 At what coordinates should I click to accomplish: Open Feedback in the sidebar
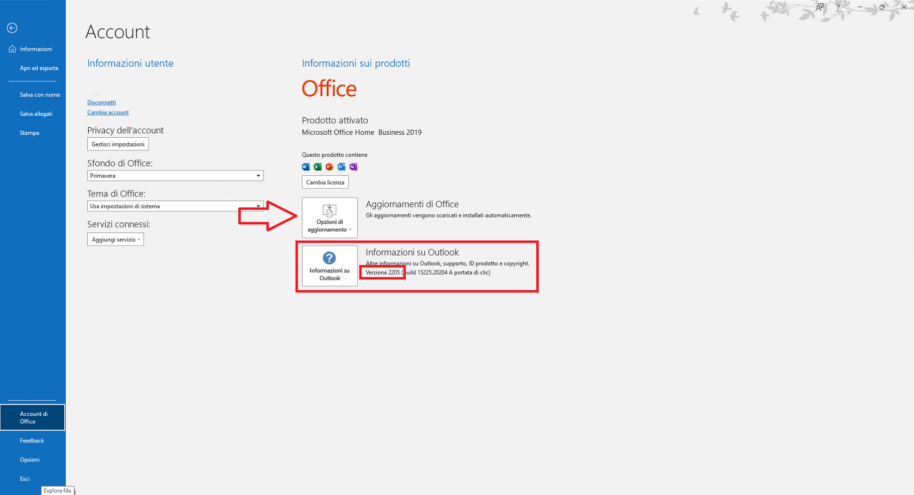(33, 441)
